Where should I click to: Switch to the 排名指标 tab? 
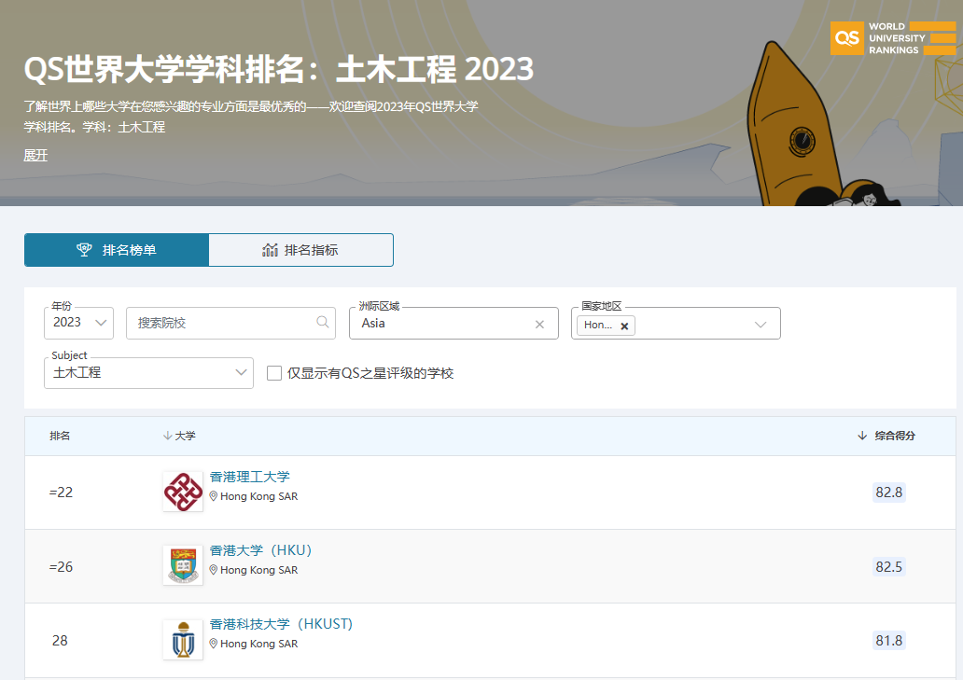pyautogui.click(x=300, y=250)
